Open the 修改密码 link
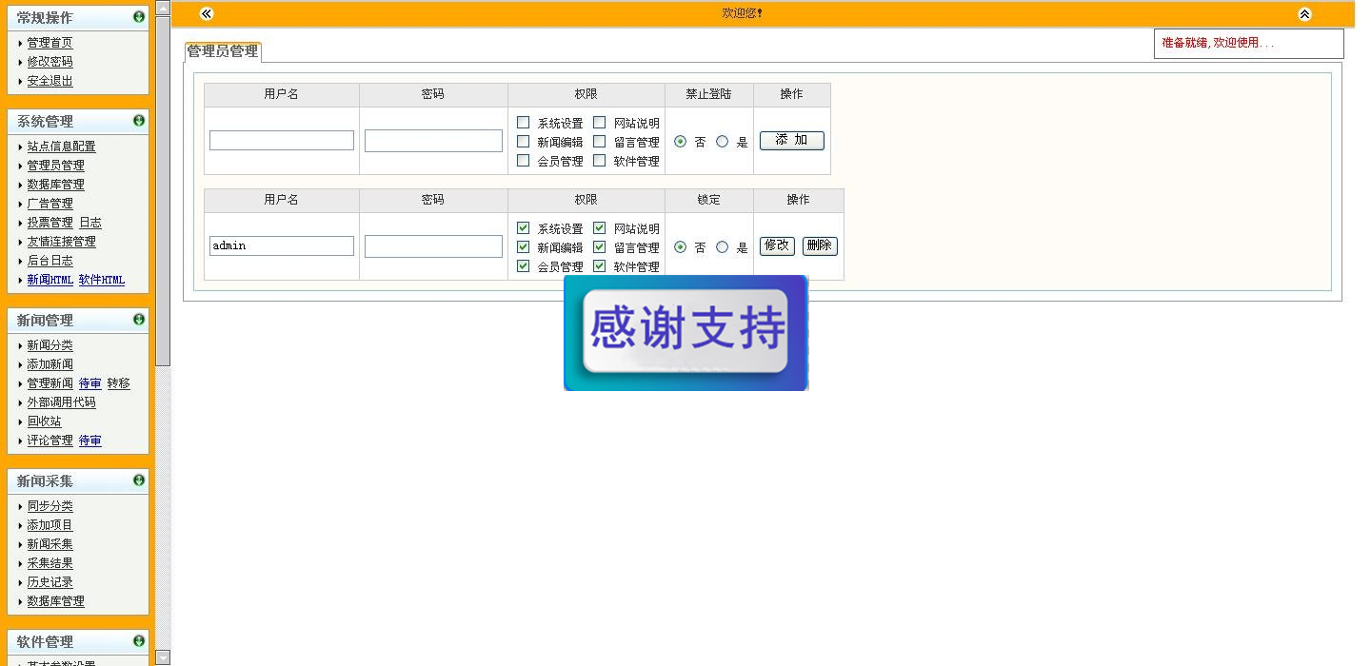Screen dimensions: 1371x666 (50, 62)
